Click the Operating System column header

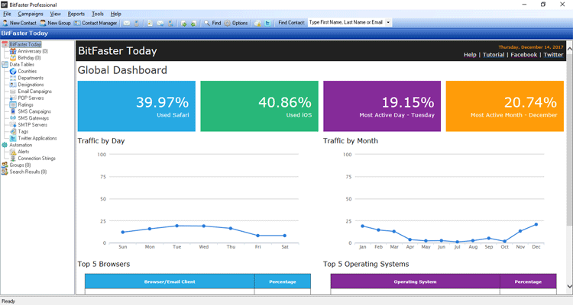click(x=415, y=281)
